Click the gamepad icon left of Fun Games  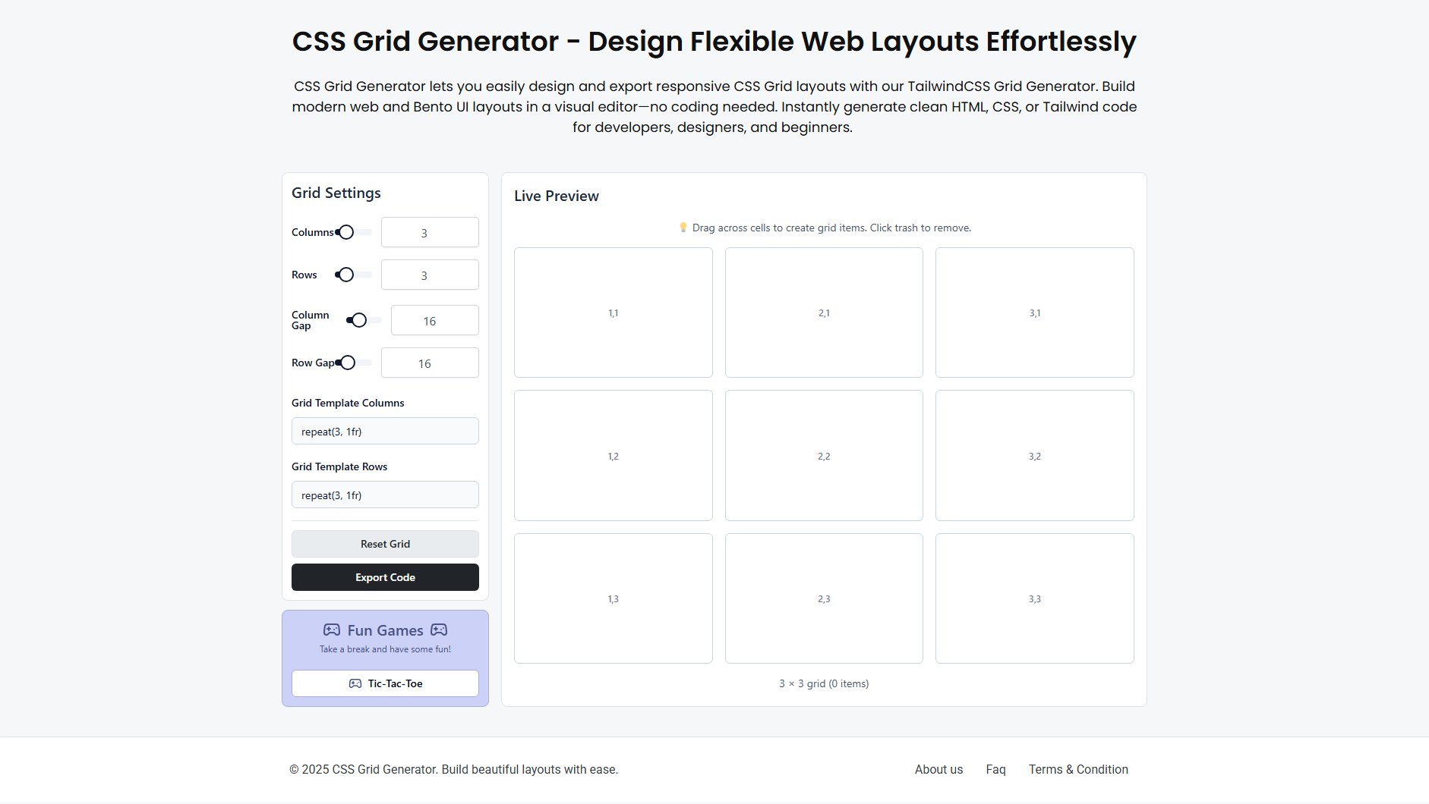point(332,630)
